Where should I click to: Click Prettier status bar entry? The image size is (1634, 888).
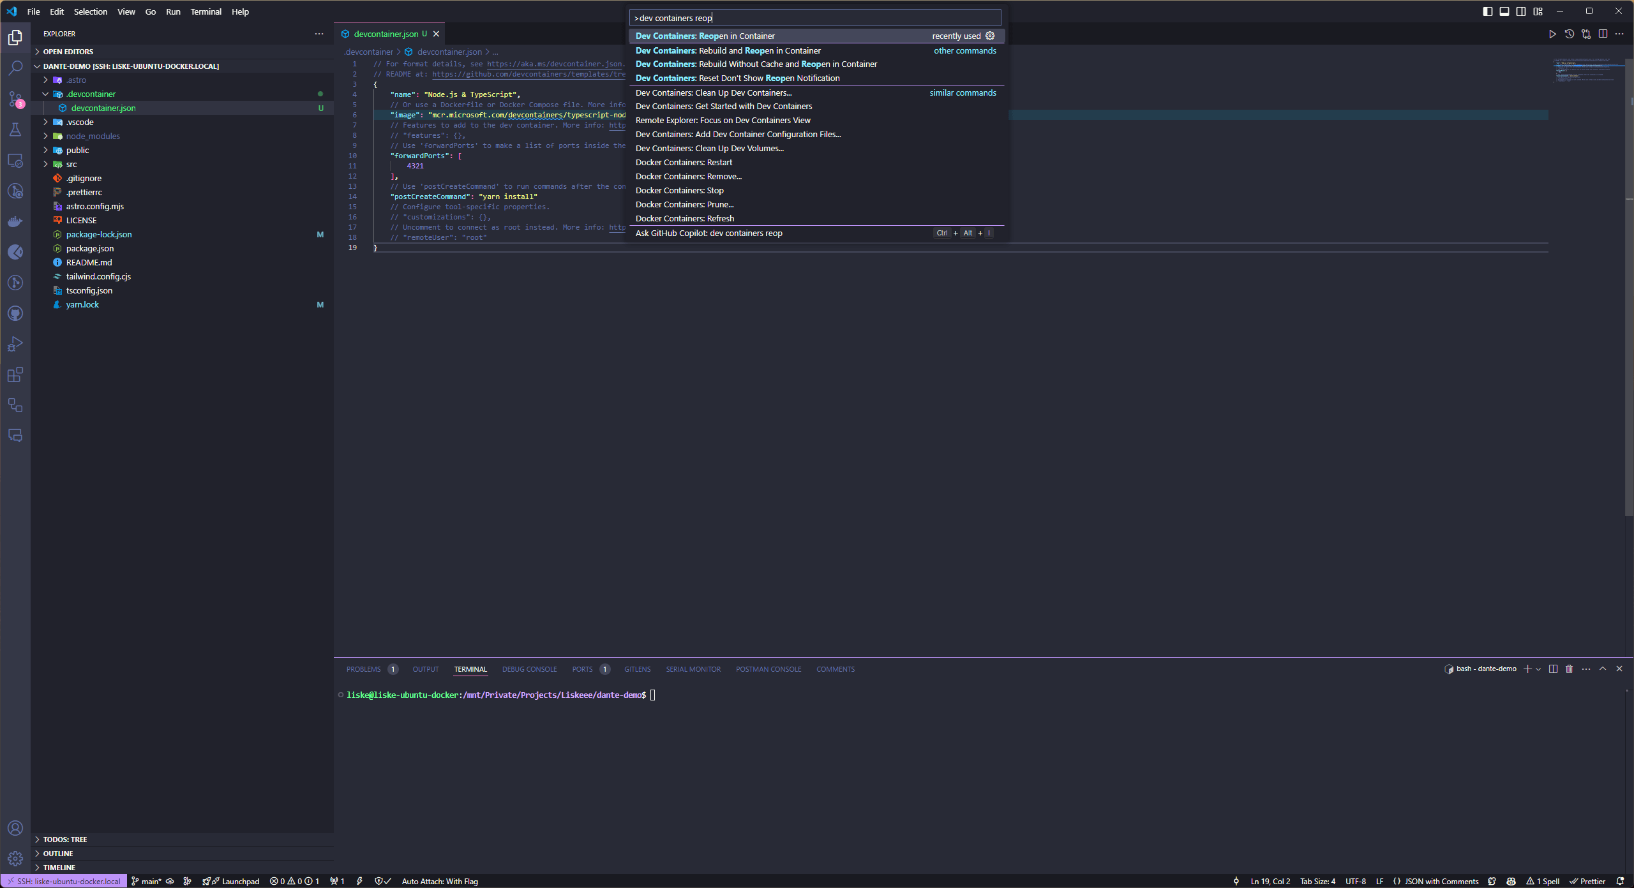point(1587,881)
